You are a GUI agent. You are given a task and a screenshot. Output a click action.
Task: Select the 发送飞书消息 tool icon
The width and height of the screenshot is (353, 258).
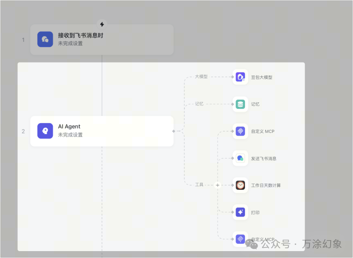click(x=240, y=158)
